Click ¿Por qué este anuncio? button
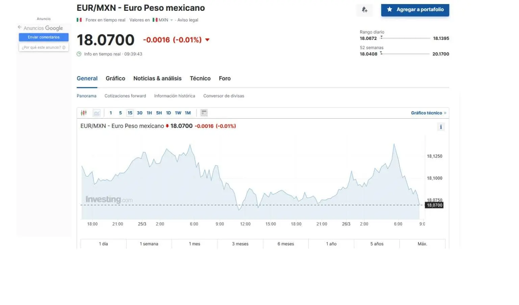Image resolution: width=519 pixels, height=305 pixels. [44, 47]
